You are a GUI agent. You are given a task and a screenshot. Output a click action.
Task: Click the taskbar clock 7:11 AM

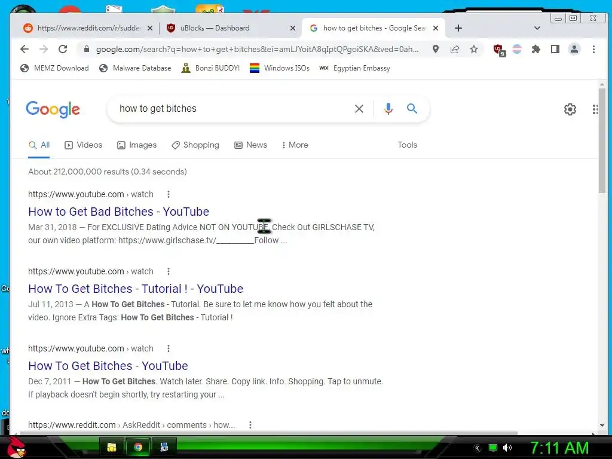click(x=559, y=448)
